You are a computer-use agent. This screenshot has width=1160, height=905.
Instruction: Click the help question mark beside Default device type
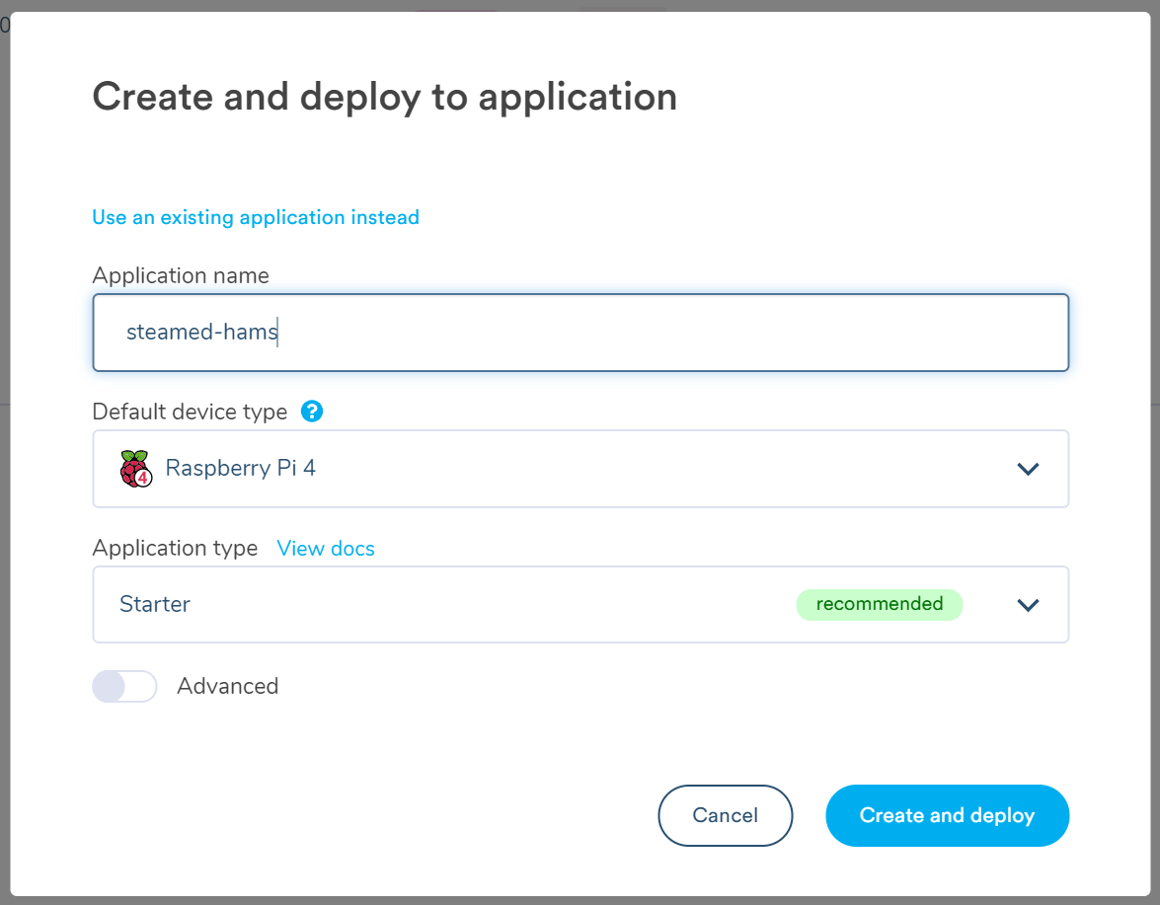coord(311,411)
